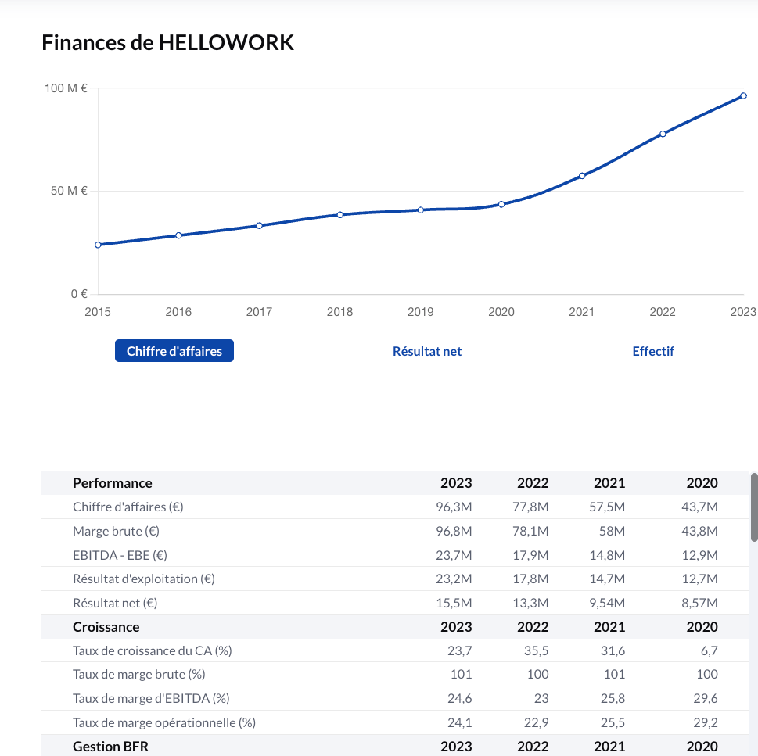
Task: Click the 17,9M EBITDA value
Action: [530, 555]
